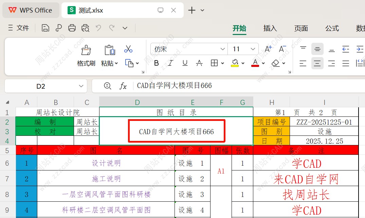The width and height of the screenshot is (365, 218).
Task: Click the Cut scissors icon
Action: [128, 49]
